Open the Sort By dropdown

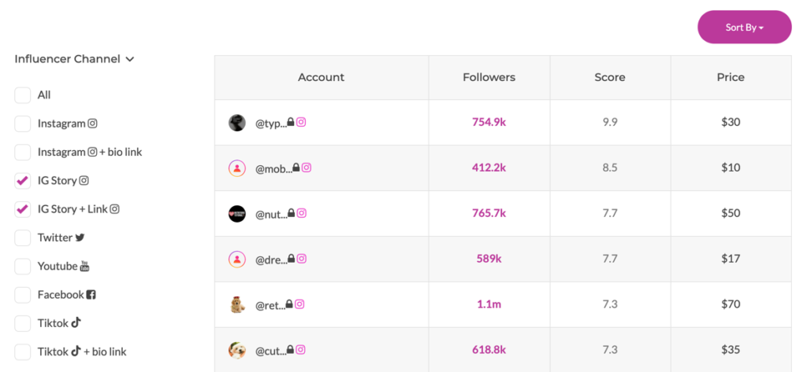coord(744,28)
